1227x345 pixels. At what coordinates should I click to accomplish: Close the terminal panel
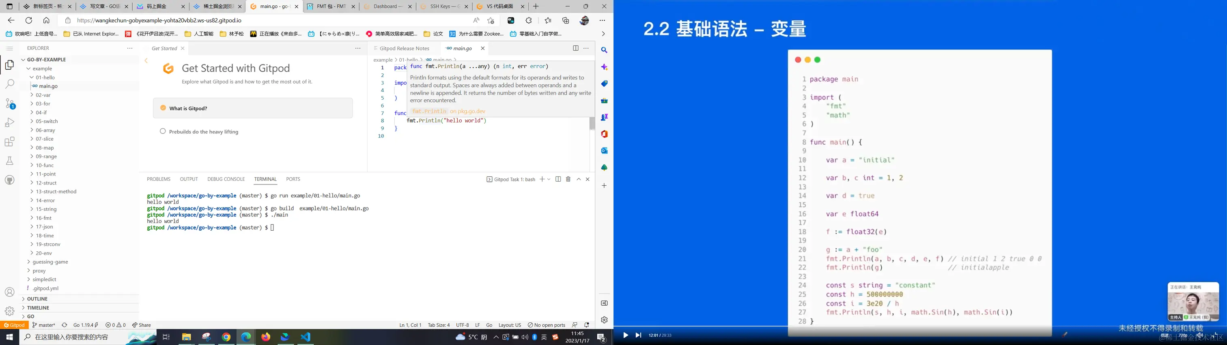click(x=588, y=179)
